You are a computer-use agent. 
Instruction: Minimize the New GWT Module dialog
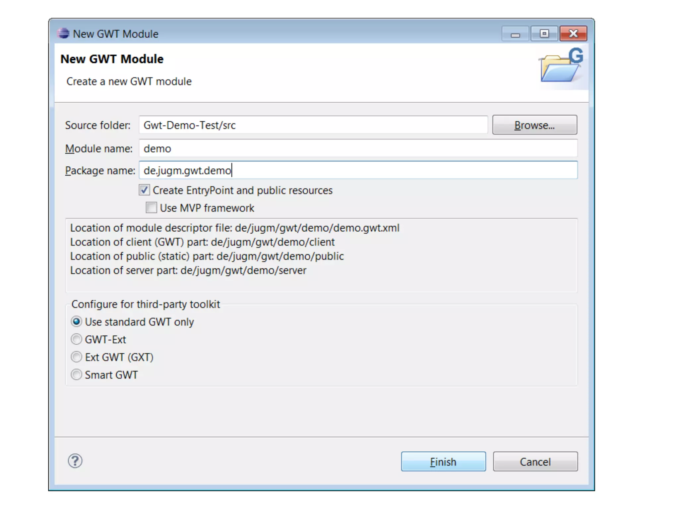pos(515,34)
